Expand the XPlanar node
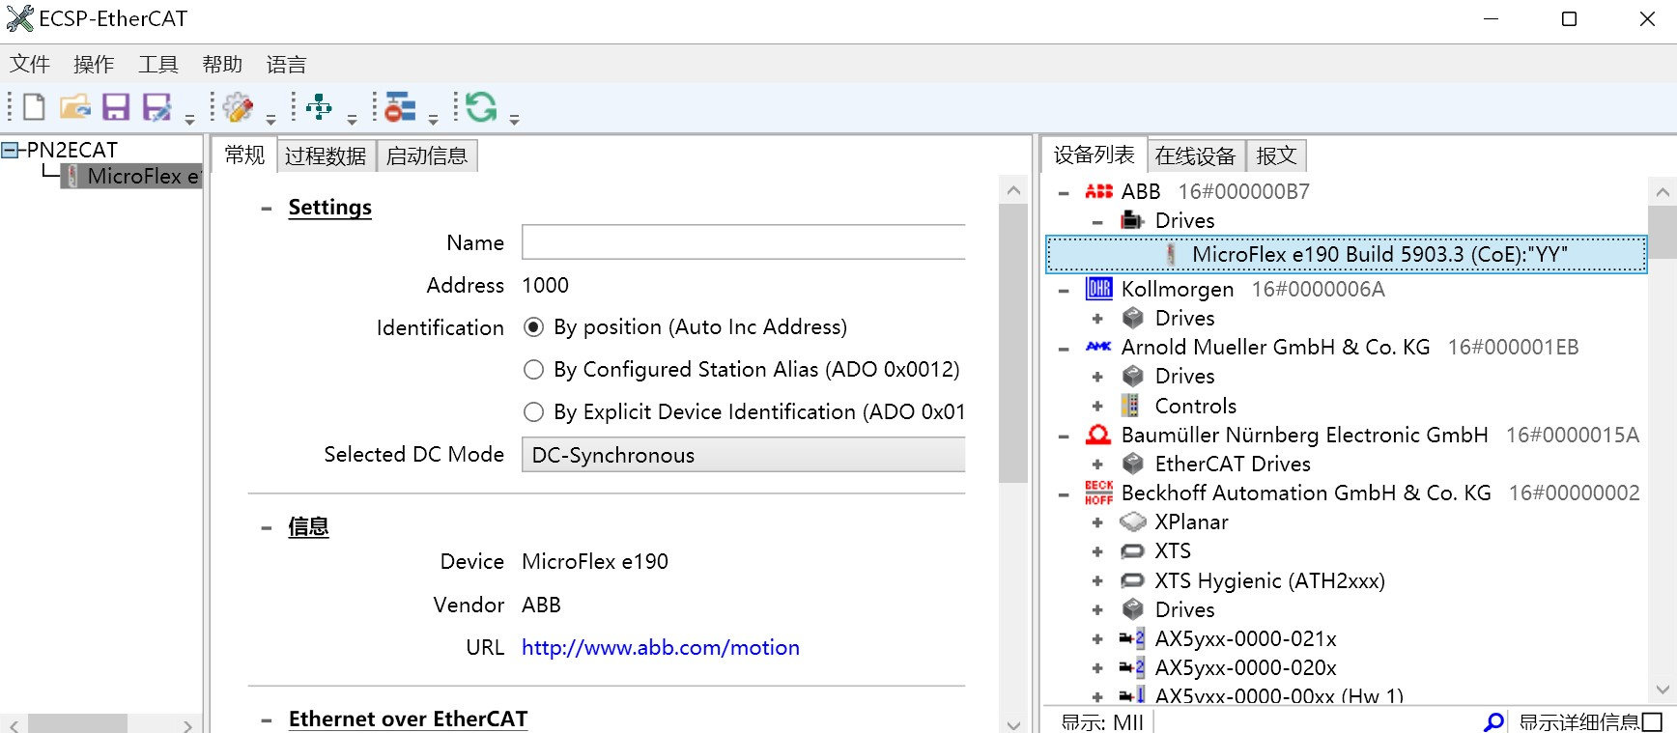This screenshot has height=733, width=1677. [x=1097, y=522]
